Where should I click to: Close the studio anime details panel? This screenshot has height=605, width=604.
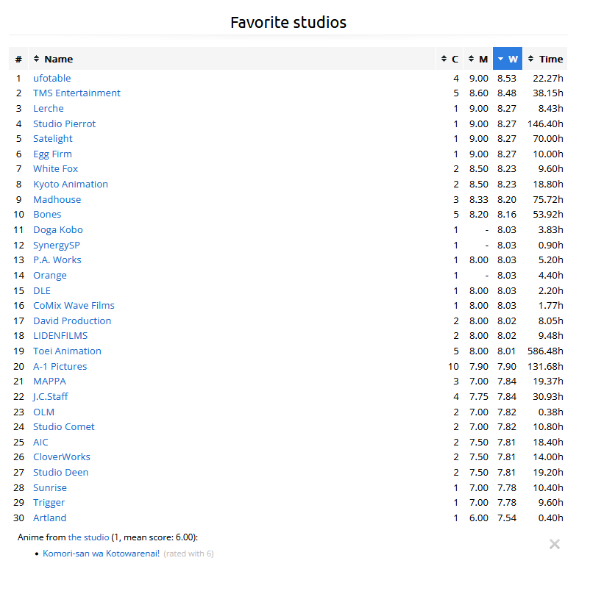click(x=555, y=544)
